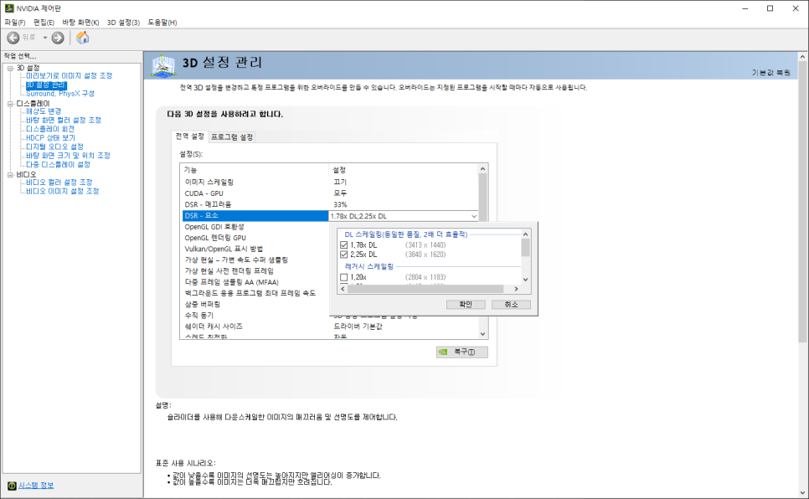Open the 3D 설정(3) menu

click(123, 23)
